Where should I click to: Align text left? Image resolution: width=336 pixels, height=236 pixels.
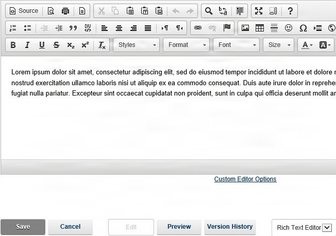[x=105, y=28]
